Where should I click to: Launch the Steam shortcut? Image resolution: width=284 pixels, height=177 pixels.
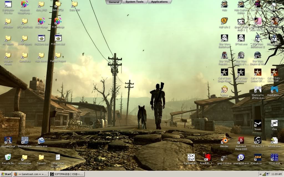258,125
